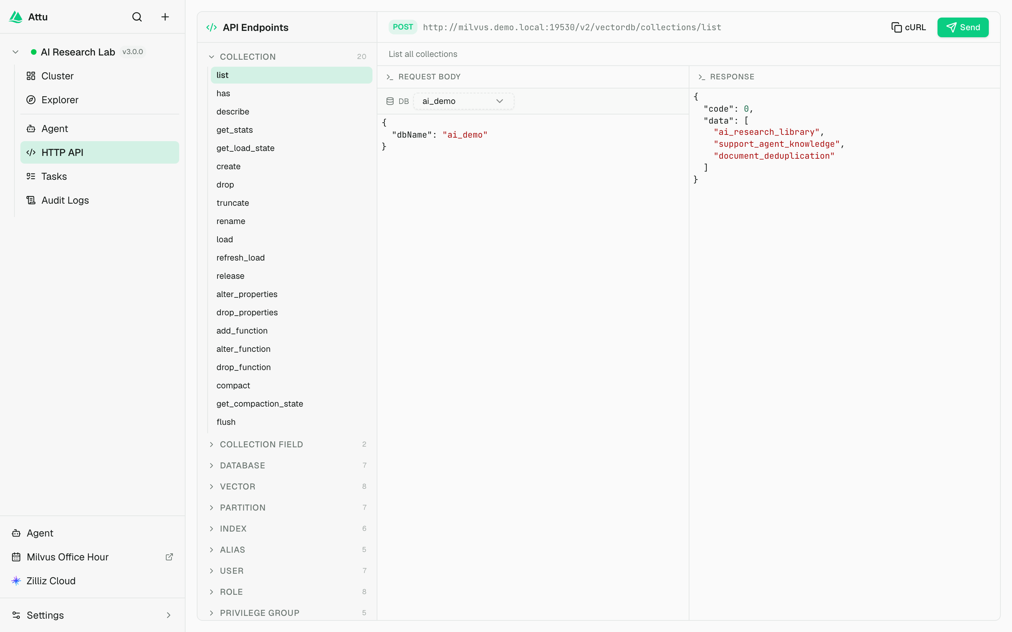1012x632 pixels.
Task: Click the endpoint URL text
Action: [572, 28]
